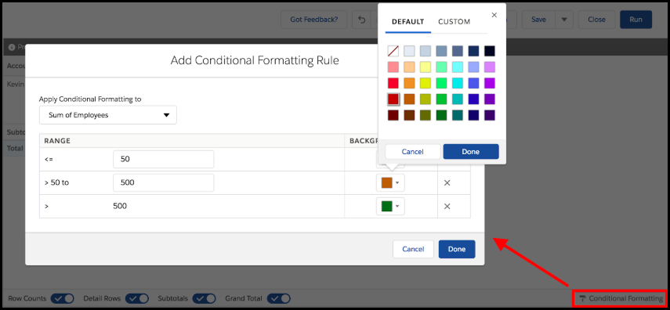The width and height of the screenshot is (670, 310).
Task: Remove the '> 50 to 500' range row
Action: tap(447, 182)
